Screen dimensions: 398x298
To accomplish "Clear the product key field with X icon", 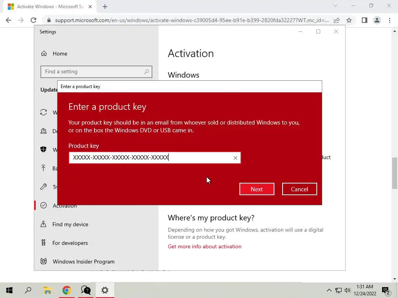I will click(235, 158).
